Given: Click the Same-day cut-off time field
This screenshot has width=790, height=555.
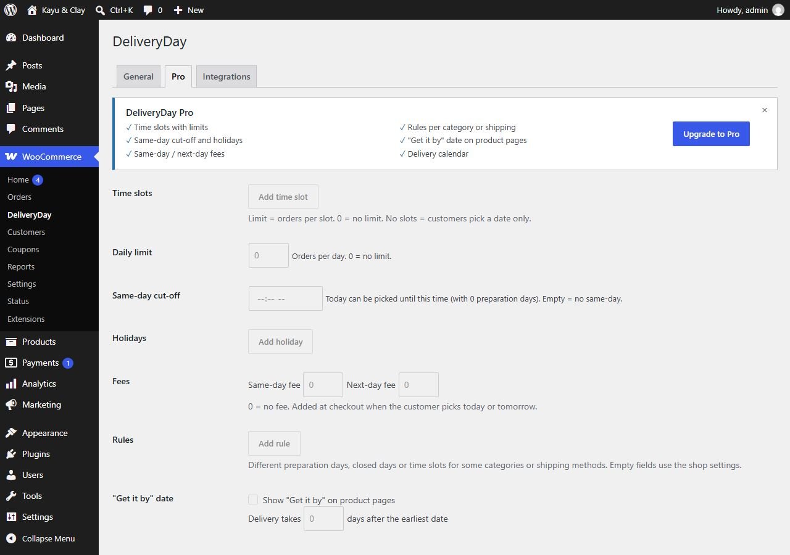Looking at the screenshot, I should [286, 298].
